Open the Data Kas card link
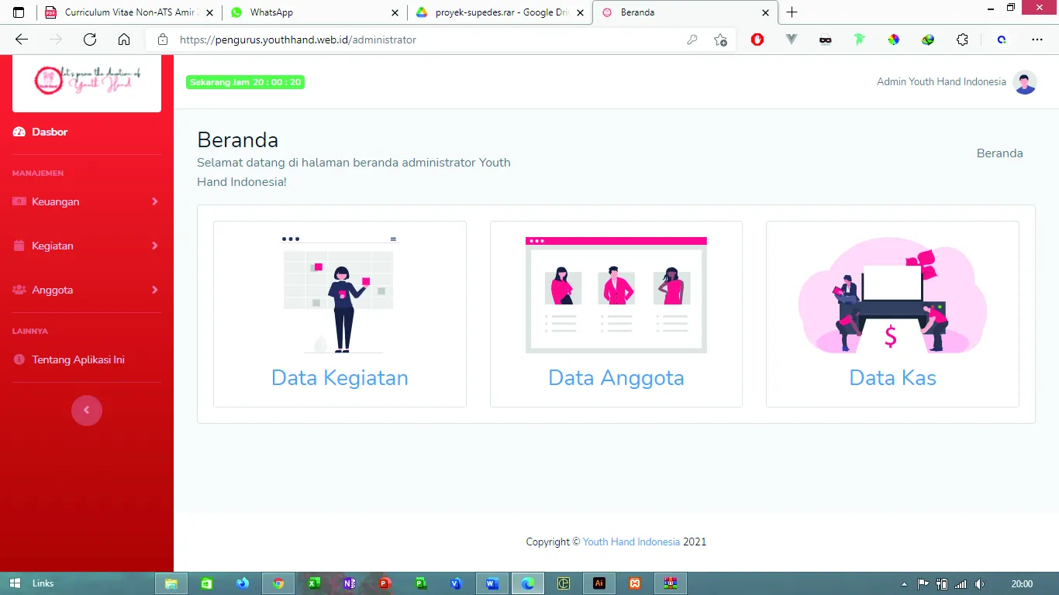Image resolution: width=1059 pixels, height=595 pixels. point(892,378)
